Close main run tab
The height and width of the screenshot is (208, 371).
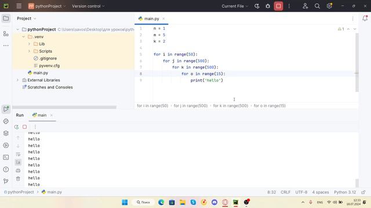(52, 115)
